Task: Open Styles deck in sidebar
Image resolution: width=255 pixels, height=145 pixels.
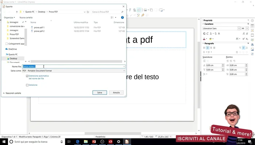Action: (x=252, y=45)
